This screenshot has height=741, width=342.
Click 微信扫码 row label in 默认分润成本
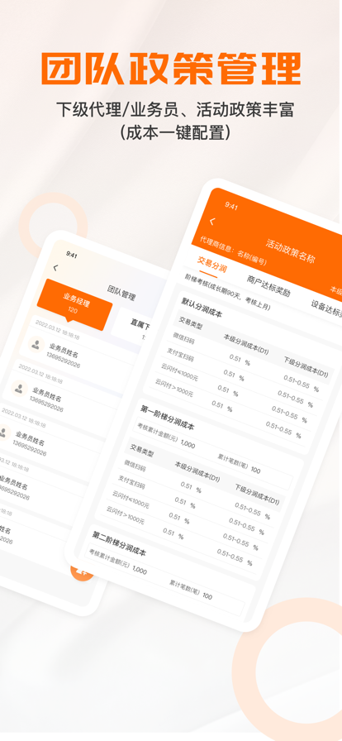183,337
